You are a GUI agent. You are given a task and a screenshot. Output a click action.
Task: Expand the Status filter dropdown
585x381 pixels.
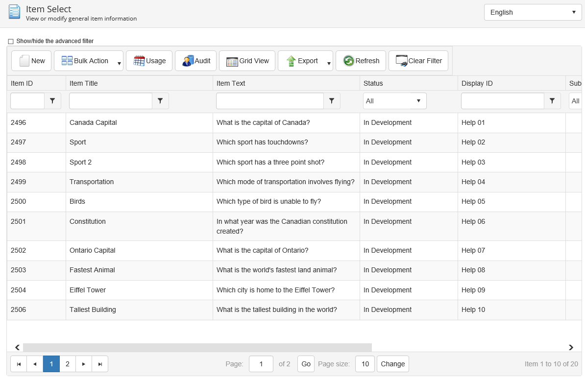394,101
